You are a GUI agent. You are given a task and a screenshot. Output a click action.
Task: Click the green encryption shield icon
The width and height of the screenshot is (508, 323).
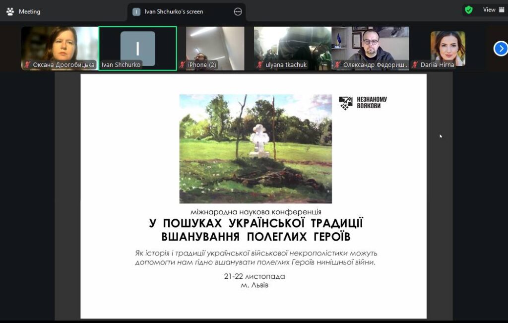(469, 10)
